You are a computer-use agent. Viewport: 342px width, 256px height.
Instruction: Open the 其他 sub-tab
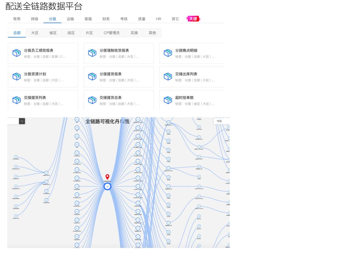coord(152,33)
